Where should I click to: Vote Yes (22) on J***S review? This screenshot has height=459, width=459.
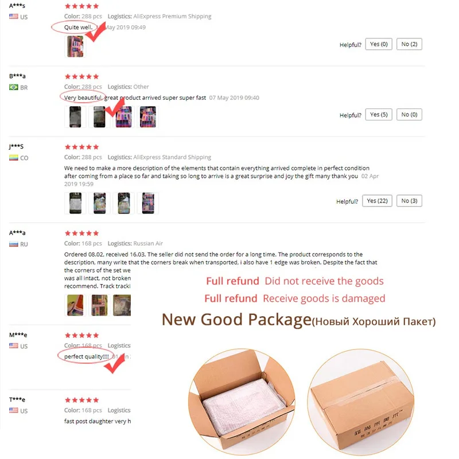[x=377, y=201]
